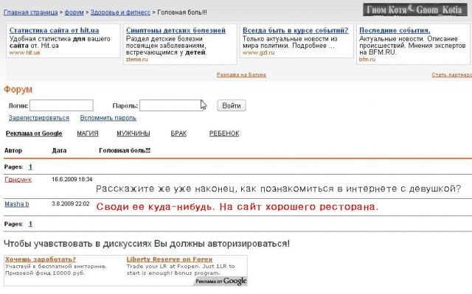Open the Симптомы детских болезней ad link
This screenshot has height=294, width=472.
click(x=176, y=30)
